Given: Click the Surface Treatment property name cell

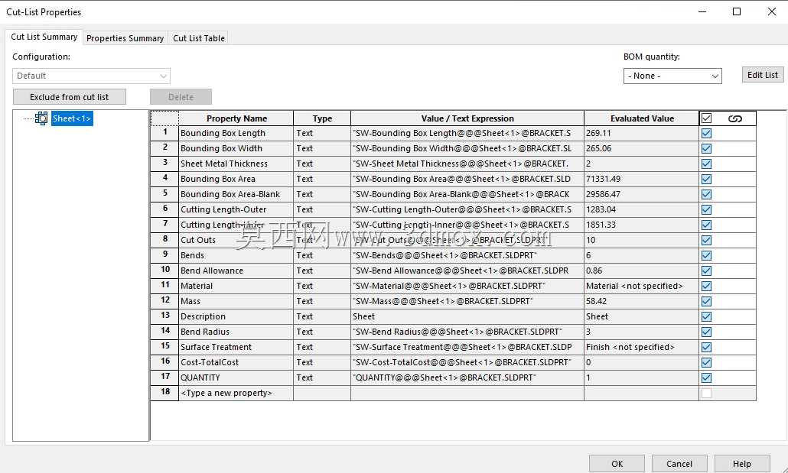Looking at the screenshot, I should 236,347.
